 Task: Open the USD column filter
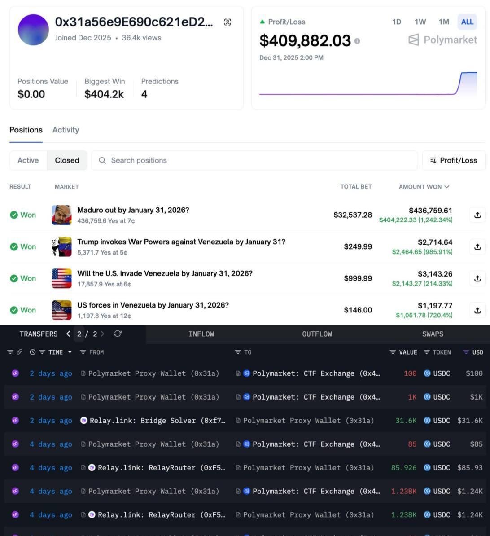466,352
